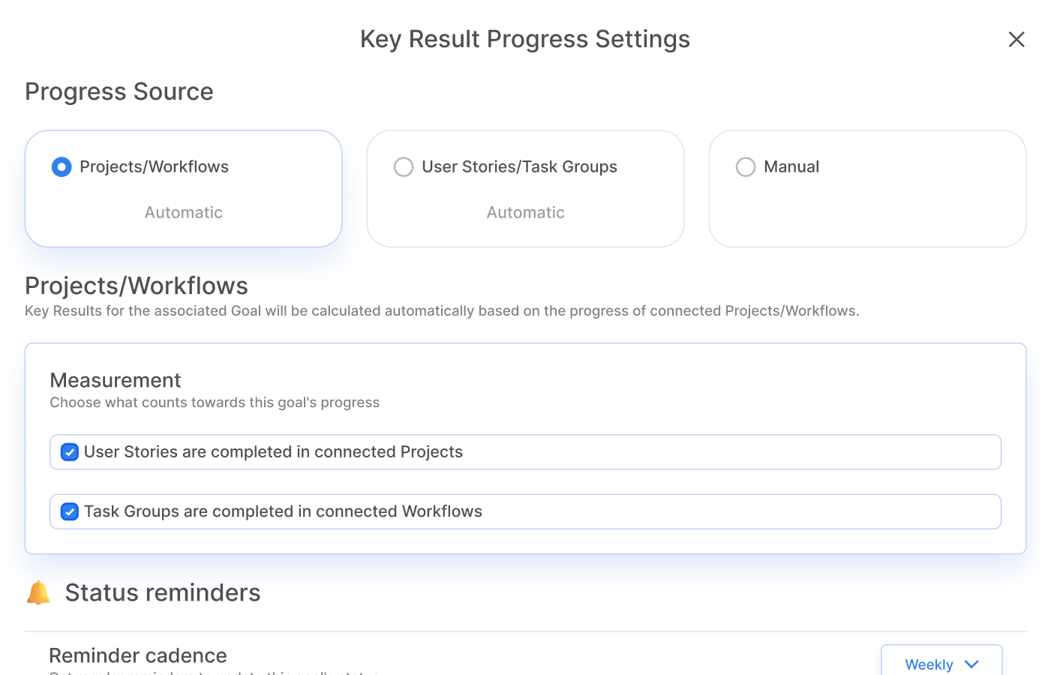
Task: Select the Projects/Workflows radio button
Action: click(62, 166)
